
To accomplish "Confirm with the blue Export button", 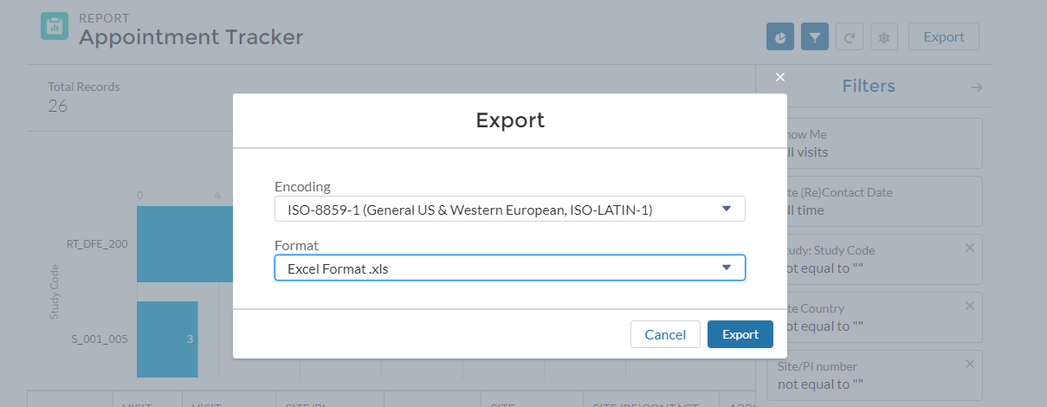I will (x=740, y=334).
